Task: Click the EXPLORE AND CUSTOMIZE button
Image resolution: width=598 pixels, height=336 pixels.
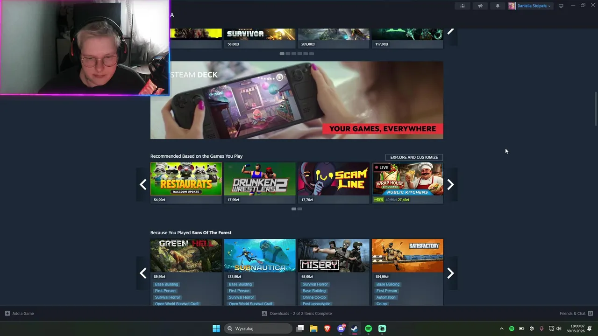Action: pyautogui.click(x=414, y=157)
